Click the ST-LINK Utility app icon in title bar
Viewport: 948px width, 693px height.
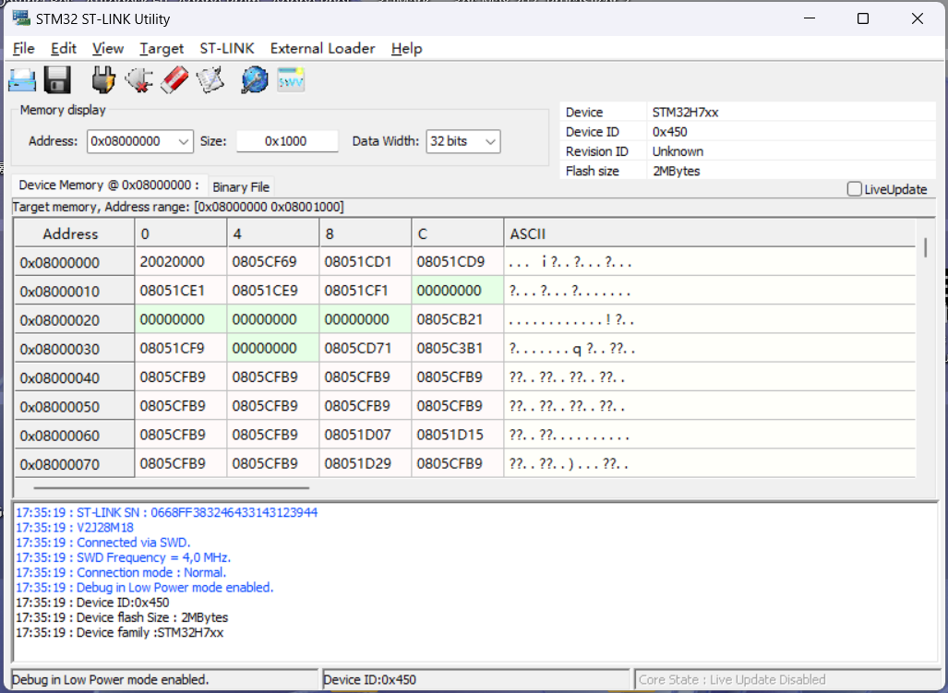(22, 18)
